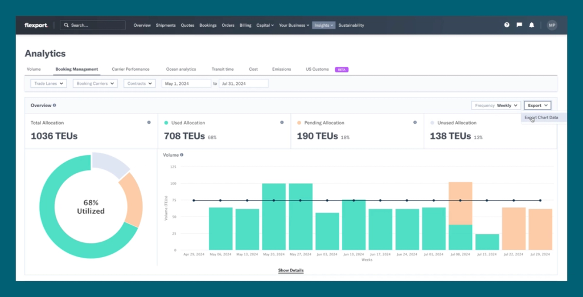Click the Overview info icon
The image size is (583, 297).
[x=54, y=105]
